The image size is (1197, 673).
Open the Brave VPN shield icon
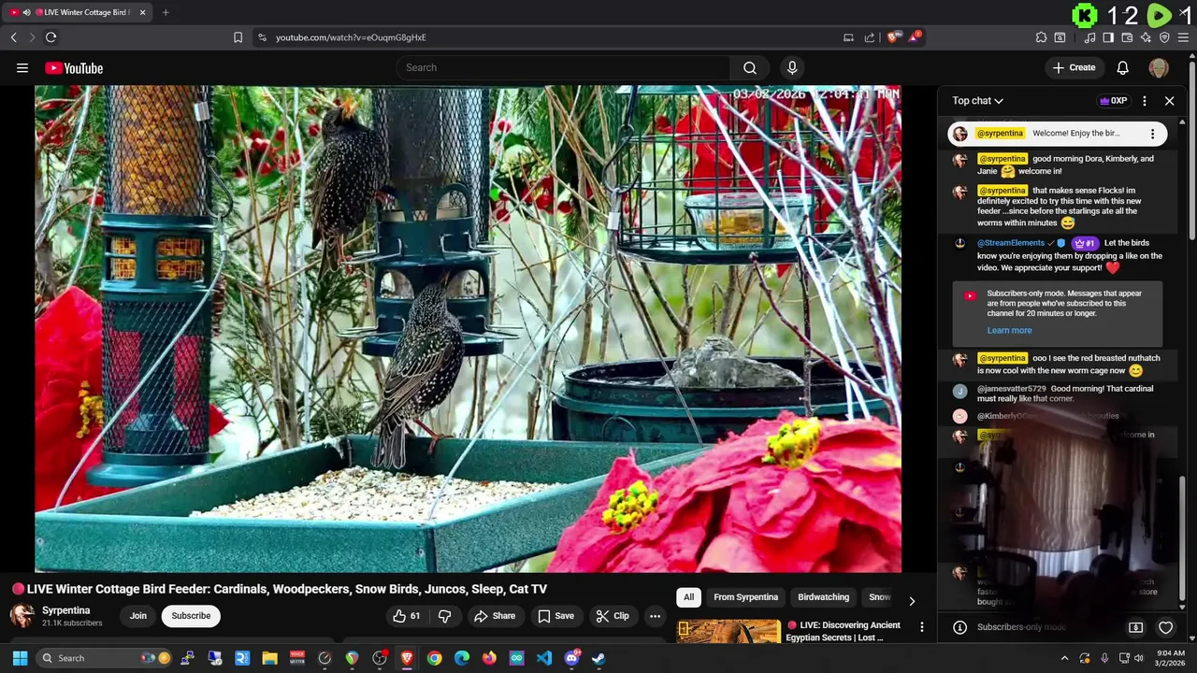(x=1164, y=37)
